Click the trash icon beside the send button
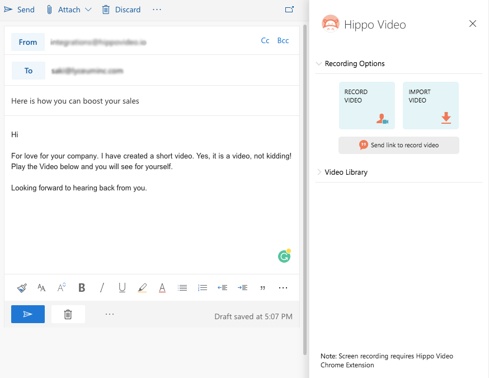 [68, 314]
